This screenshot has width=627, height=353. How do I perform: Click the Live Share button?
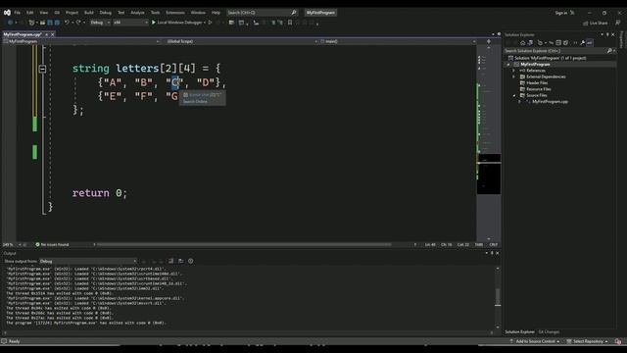tap(595, 24)
